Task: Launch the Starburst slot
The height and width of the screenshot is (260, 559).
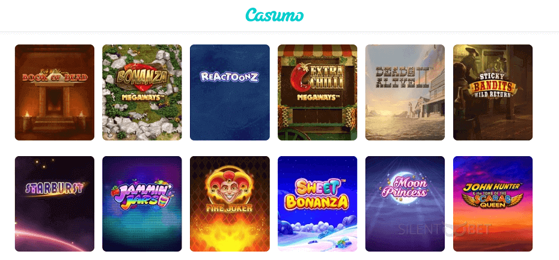Action: [55, 204]
